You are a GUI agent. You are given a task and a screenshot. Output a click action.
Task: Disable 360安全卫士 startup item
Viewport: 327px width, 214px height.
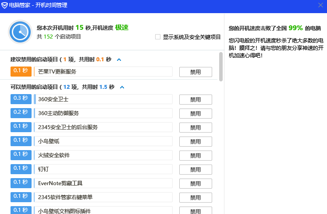tap(195, 100)
